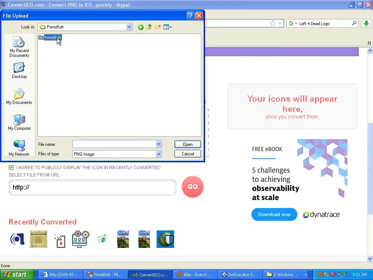Screen dimensions: 373x280
Task: Select My Computer in places bar
Action: pyautogui.click(x=19, y=122)
